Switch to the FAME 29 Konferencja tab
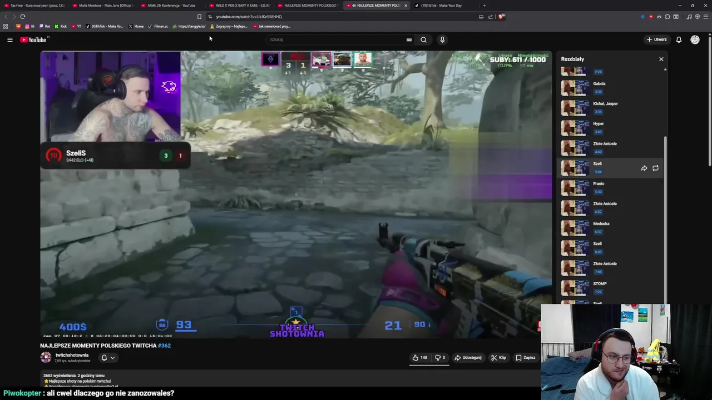Screen dimensions: 712x400 click(171, 6)
